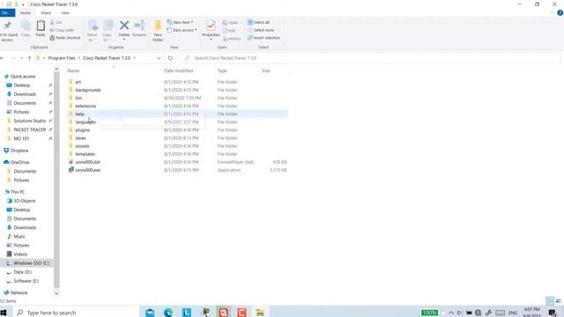This screenshot has width=564, height=317.
Task: Click the Move to ribbon icon
Action: coord(93,31)
